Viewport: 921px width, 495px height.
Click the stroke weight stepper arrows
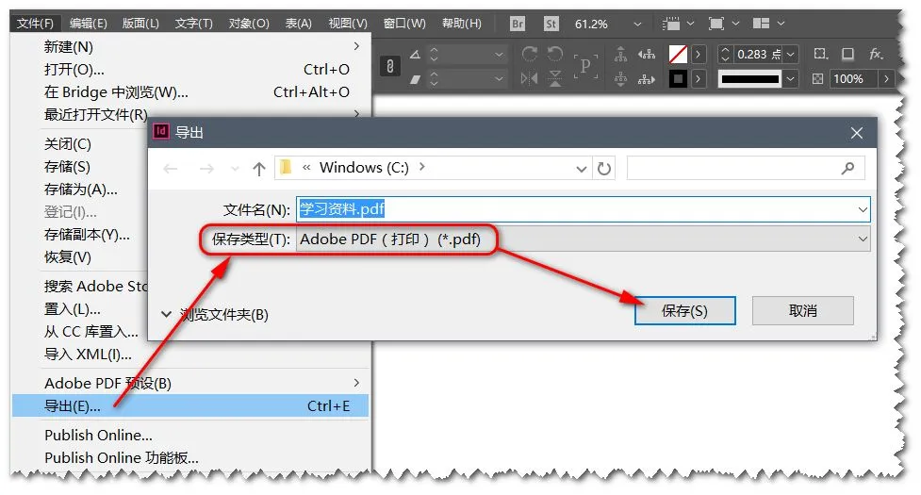(725, 55)
